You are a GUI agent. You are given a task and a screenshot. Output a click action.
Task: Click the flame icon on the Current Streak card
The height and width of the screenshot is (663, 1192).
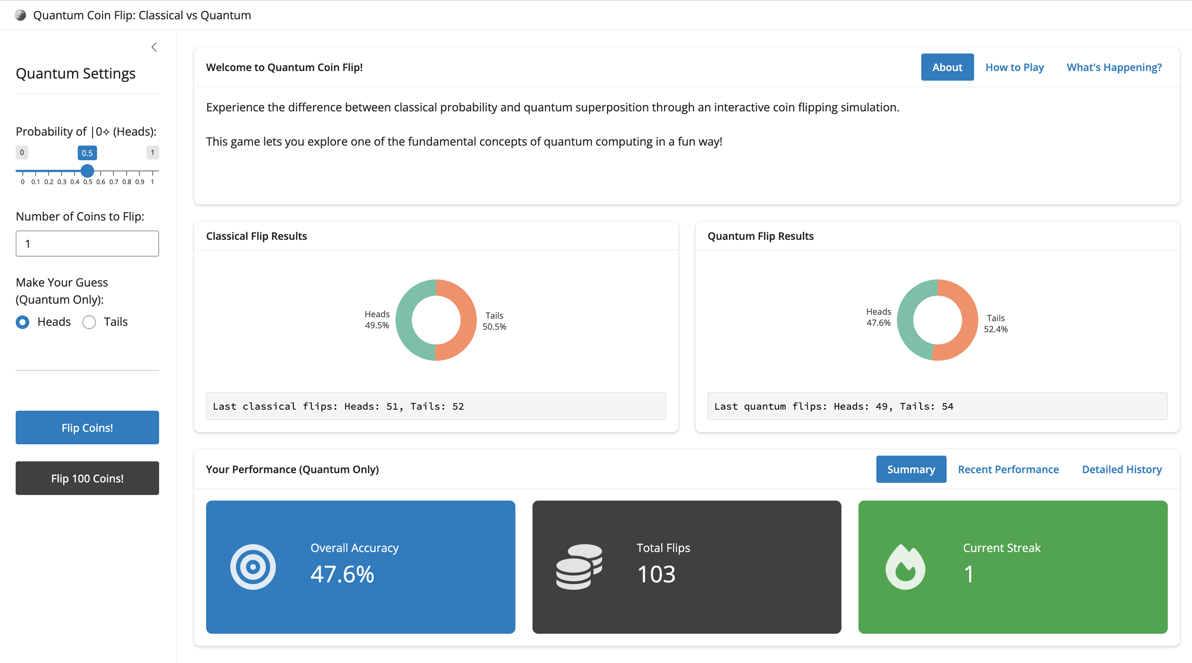coord(904,567)
